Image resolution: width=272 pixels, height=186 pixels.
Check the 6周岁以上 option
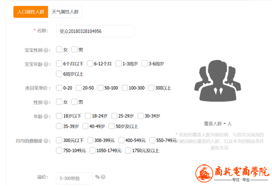click(59, 74)
